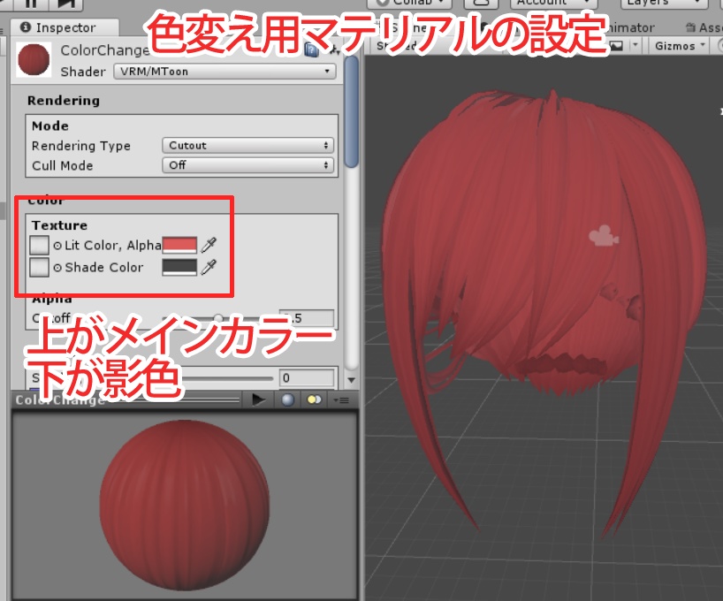The width and height of the screenshot is (723, 601).
Task: Open the texture picker circle for Lit Color
Action: click(x=57, y=246)
